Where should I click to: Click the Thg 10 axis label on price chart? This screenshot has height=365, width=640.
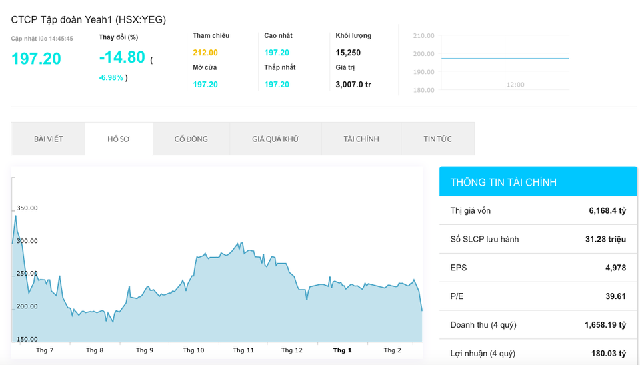tap(193, 350)
